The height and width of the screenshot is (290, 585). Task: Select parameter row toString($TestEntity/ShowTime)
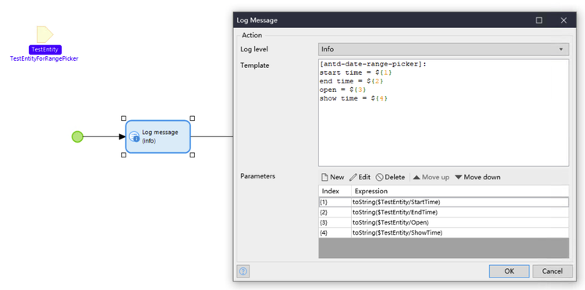(444, 232)
